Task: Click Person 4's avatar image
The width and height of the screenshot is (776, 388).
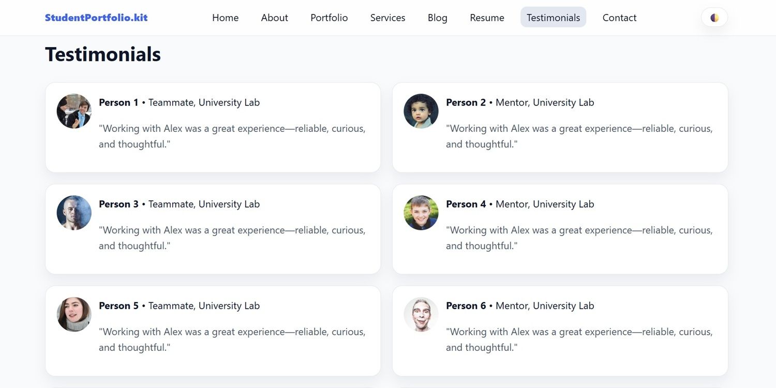Action: pos(421,213)
